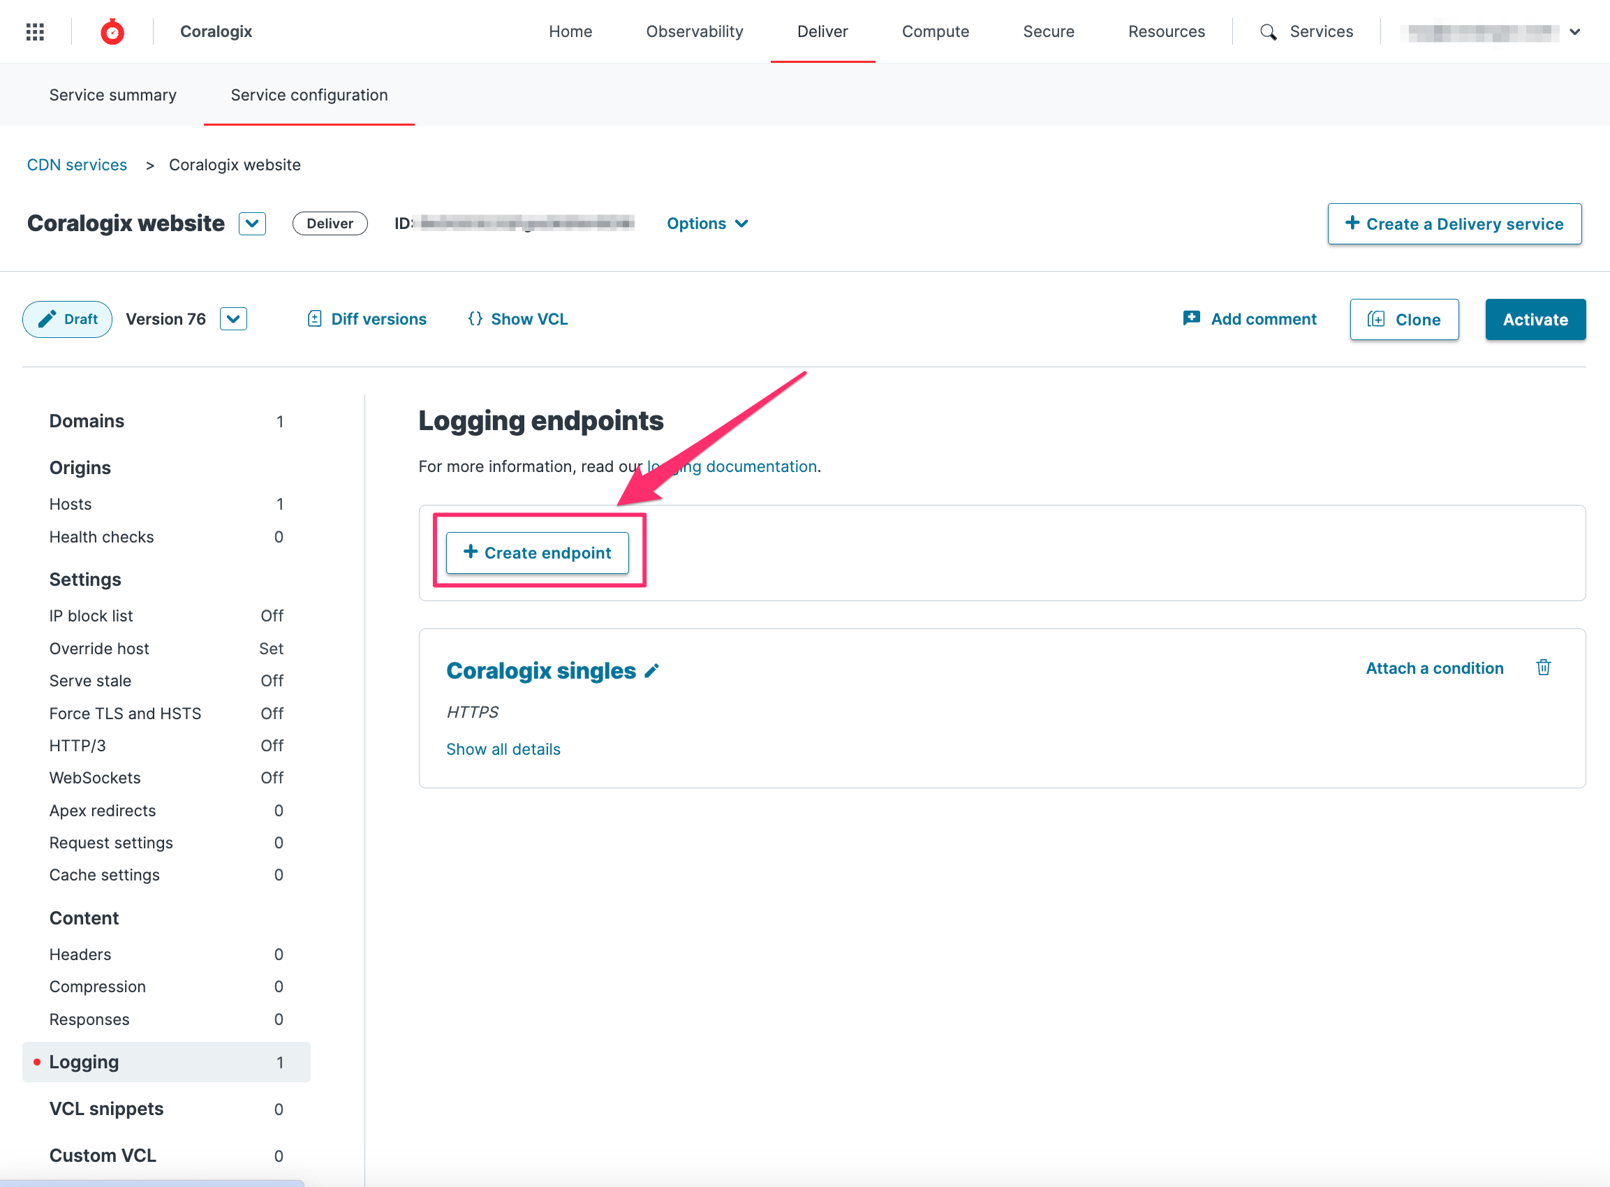Click the Add comment speech bubble icon
This screenshot has width=1610, height=1187.
coord(1191,318)
